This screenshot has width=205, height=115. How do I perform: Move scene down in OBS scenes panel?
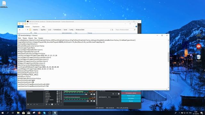click(37, 104)
